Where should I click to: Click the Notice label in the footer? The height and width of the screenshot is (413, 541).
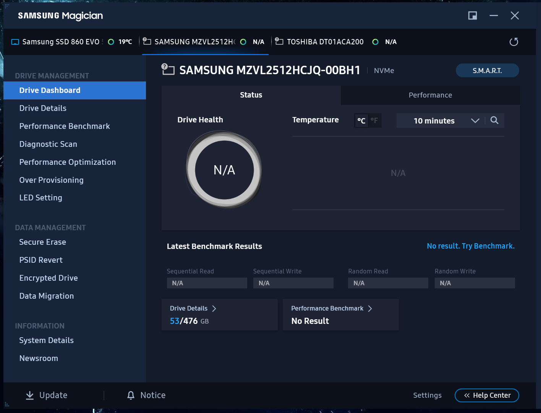[153, 395]
